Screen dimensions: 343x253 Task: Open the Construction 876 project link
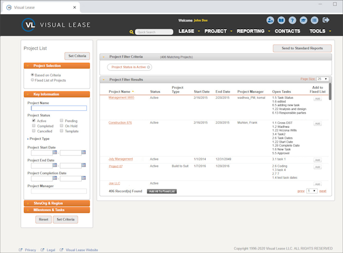click(x=120, y=123)
